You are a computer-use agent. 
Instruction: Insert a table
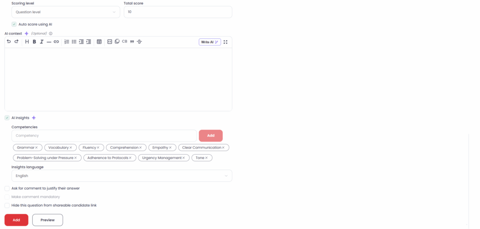(99, 42)
